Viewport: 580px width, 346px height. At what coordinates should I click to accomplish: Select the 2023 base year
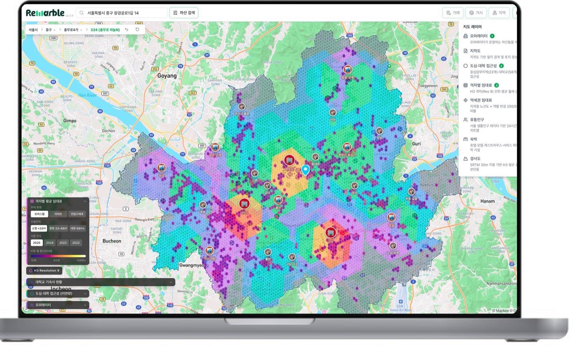tap(63, 243)
